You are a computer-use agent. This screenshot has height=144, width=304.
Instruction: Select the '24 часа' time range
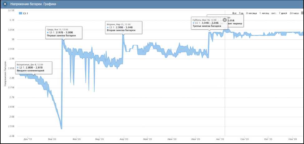(294, 13)
